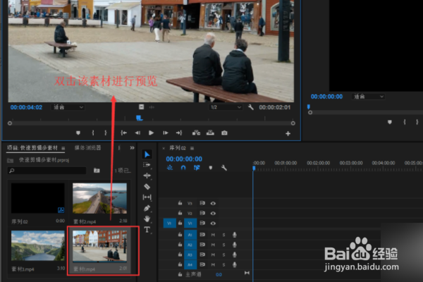Click Program monitor playhead marker
Image resolution: width=423 pixels, height=282 pixels.
click(309, 106)
